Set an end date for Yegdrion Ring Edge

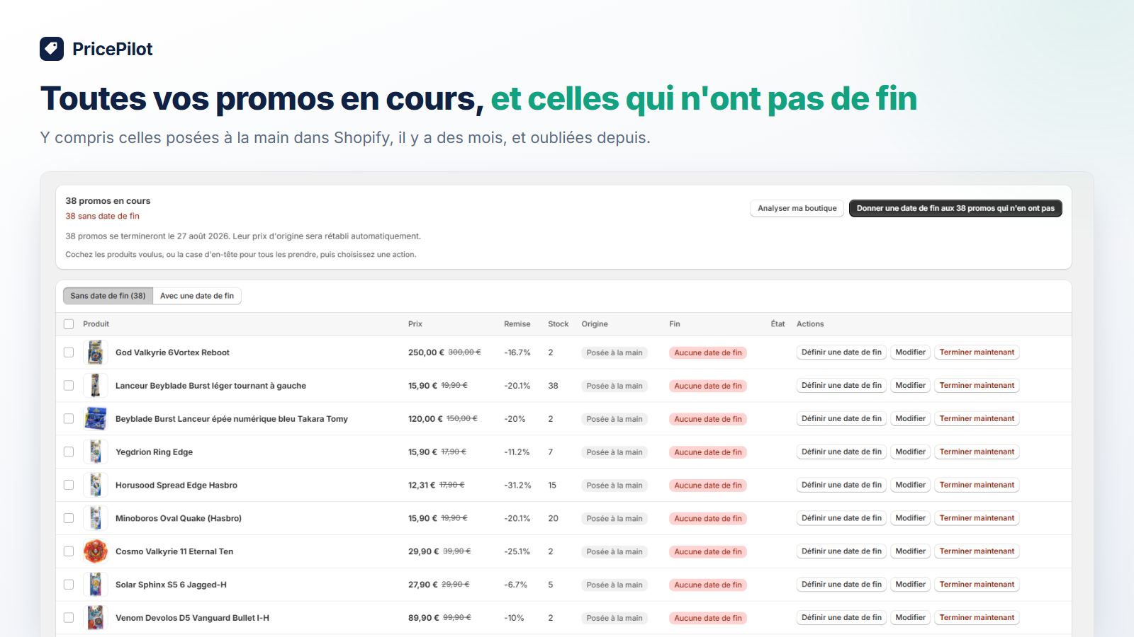tap(841, 452)
